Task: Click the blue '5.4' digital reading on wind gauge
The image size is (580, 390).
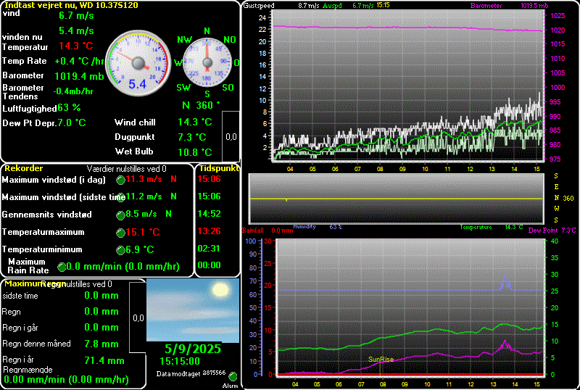Action: click(137, 84)
